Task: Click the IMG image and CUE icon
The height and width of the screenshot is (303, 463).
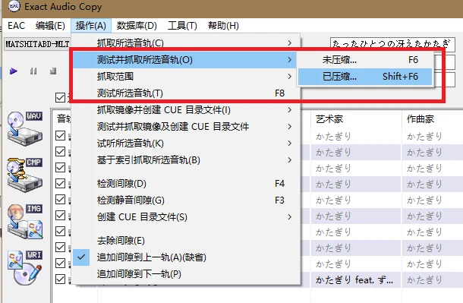Action: [x=25, y=222]
